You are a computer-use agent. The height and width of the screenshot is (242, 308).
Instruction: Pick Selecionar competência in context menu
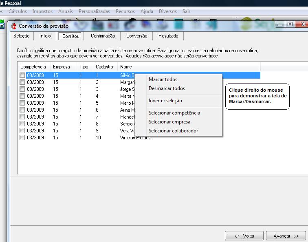tap(178, 113)
